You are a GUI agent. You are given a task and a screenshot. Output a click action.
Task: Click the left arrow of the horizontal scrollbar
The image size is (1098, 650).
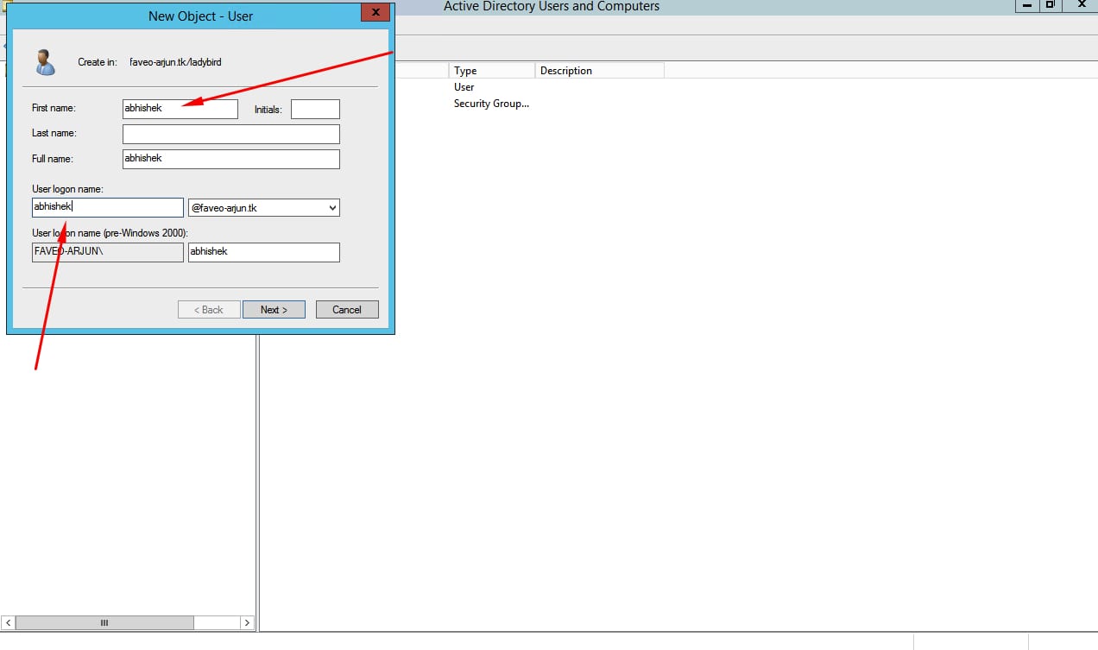[x=9, y=622]
